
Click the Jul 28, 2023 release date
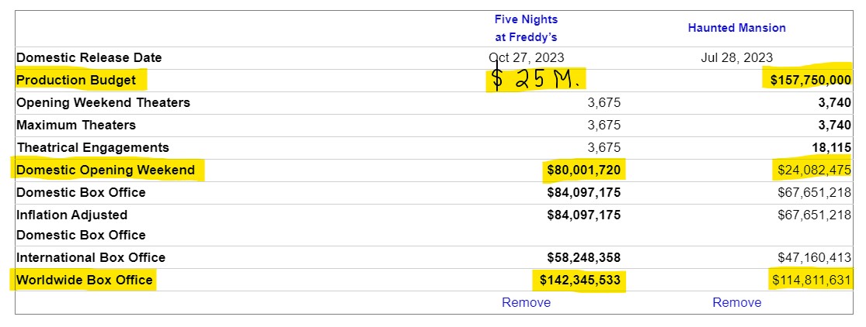point(736,57)
